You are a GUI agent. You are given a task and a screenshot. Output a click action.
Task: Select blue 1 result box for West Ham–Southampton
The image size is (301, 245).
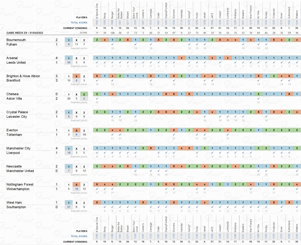69,203
